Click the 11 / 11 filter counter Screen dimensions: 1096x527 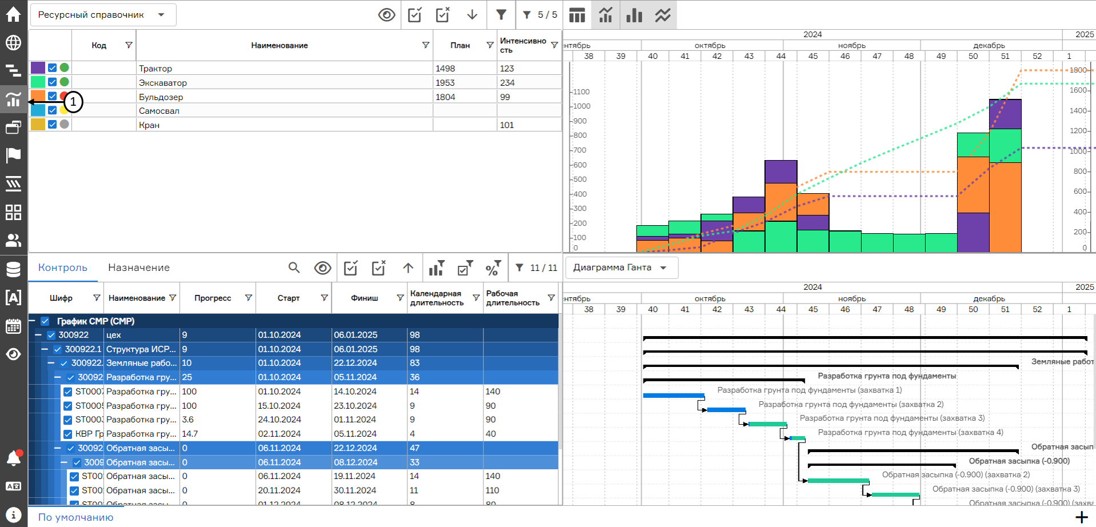click(x=536, y=268)
